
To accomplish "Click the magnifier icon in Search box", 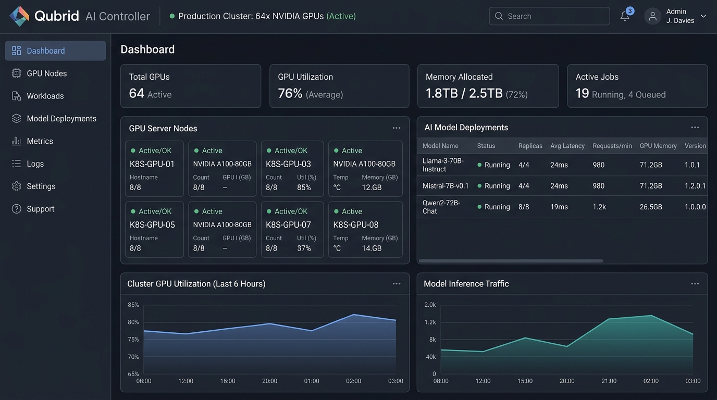I will coord(499,16).
